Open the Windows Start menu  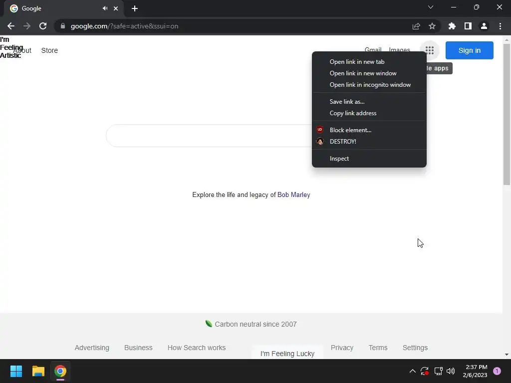[x=16, y=371]
